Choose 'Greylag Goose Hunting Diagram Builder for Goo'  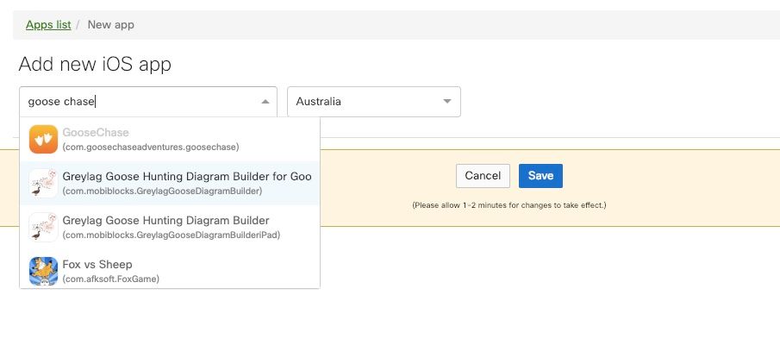coord(187,176)
